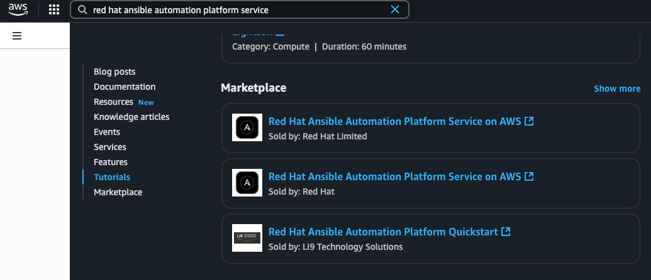
Task: Click the search field containing 'red hat ansible'
Action: tap(240, 9)
